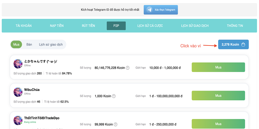Open the LỊCH SỬ GIAO DỊCH navigation tab
This screenshot has width=259, height=129.
coord(195,26)
